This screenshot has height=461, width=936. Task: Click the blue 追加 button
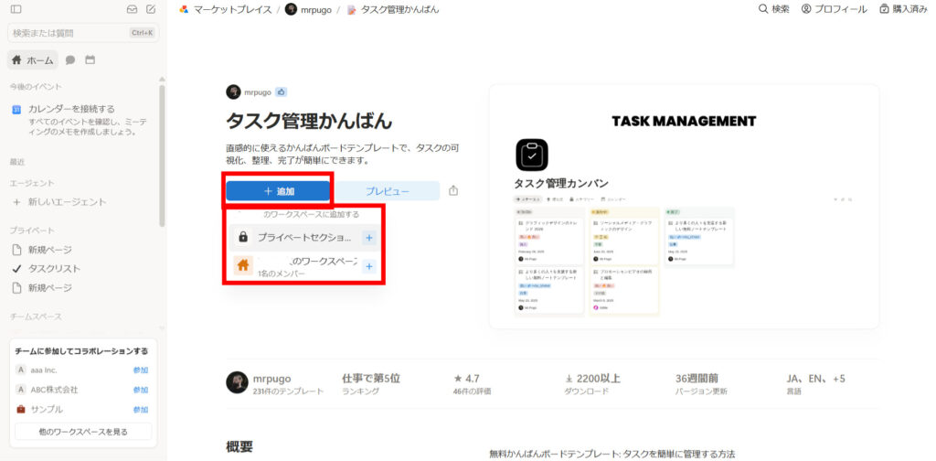click(278, 191)
